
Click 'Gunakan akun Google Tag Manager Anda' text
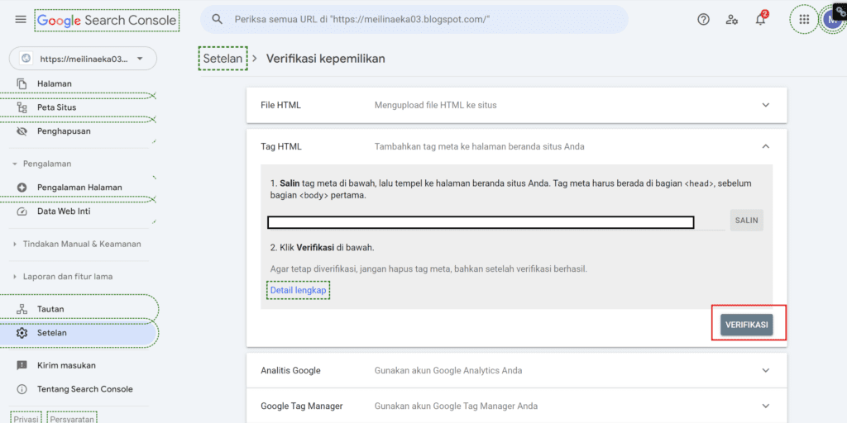(x=456, y=406)
